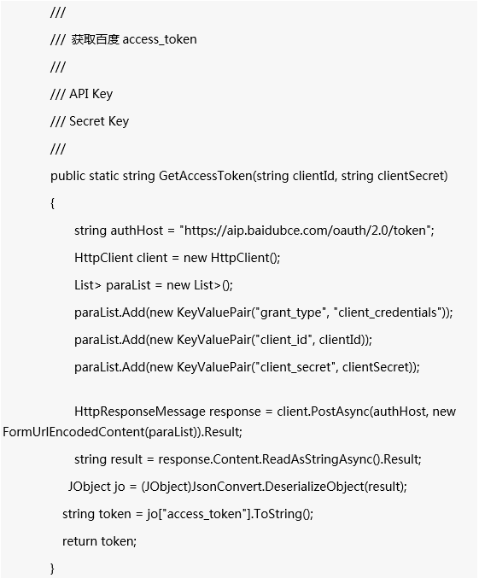Image resolution: width=479 pixels, height=578 pixels.
Task: Click the HttpResponseMessage response text
Action: pos(167,412)
